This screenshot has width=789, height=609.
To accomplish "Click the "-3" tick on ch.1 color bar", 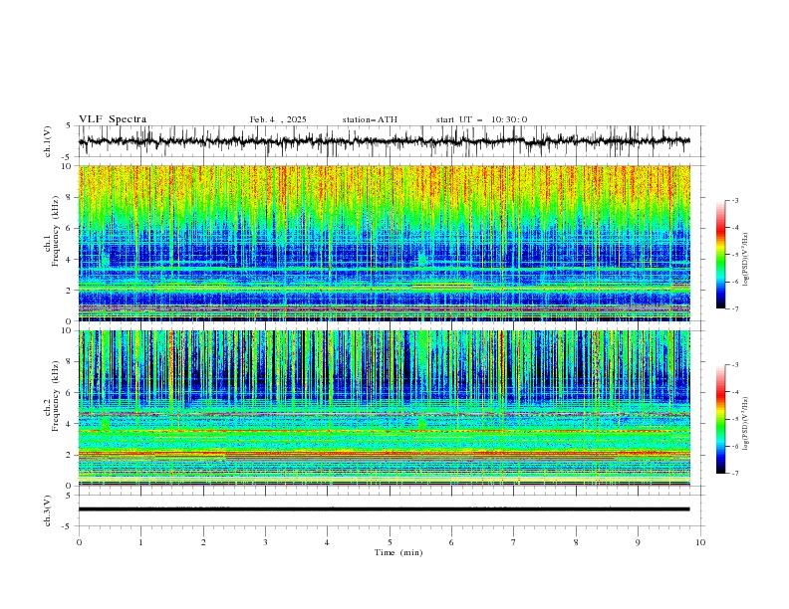I will [735, 200].
